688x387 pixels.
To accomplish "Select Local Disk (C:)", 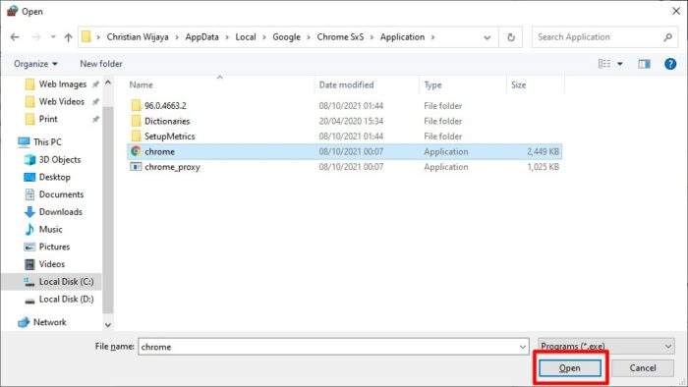I will click(x=66, y=282).
